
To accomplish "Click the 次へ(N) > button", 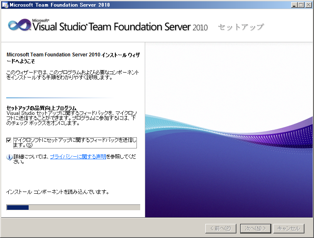I will (x=256, y=228).
